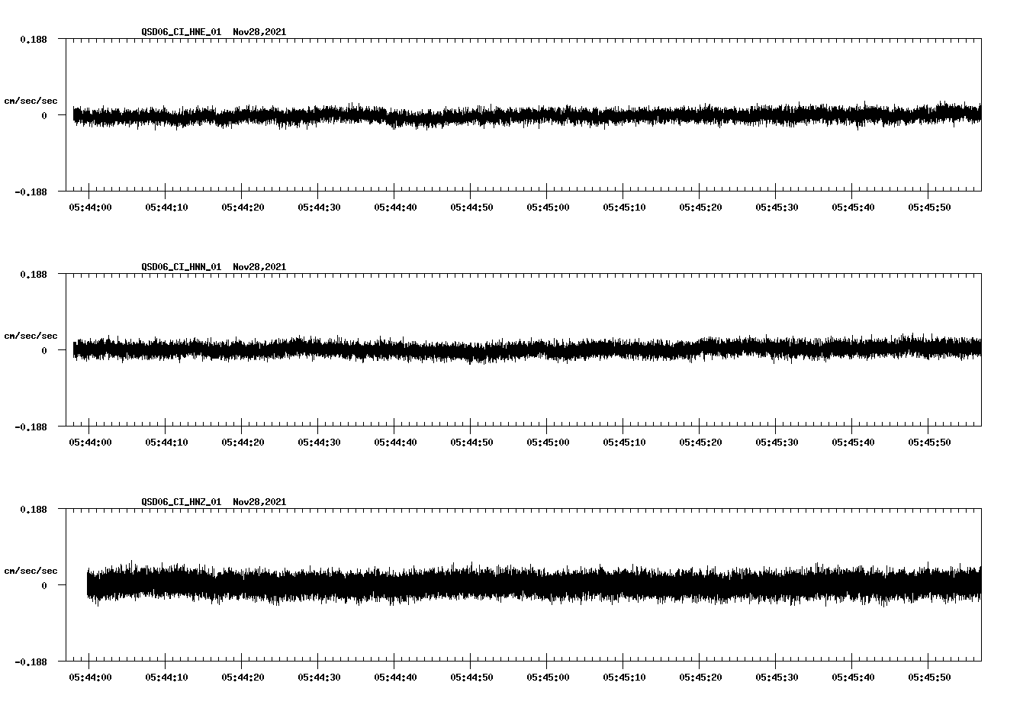Click the QSD06_CI_HNN_01 plot title
Image resolution: width=1036 pixels, height=705 pixels.
pyautogui.click(x=214, y=267)
